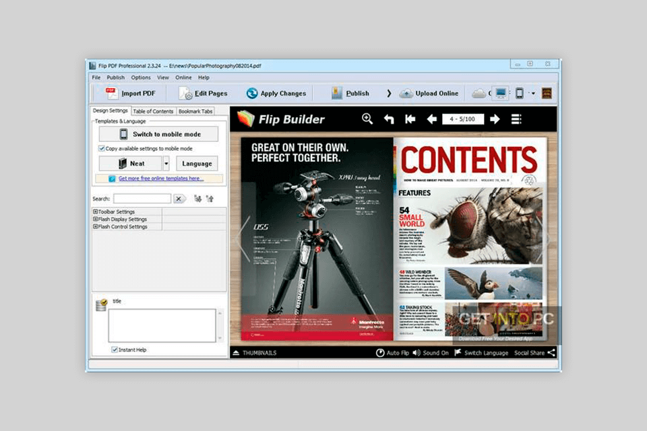Open the dropdown arrow next to phone icon
647x431 pixels.
click(533, 94)
